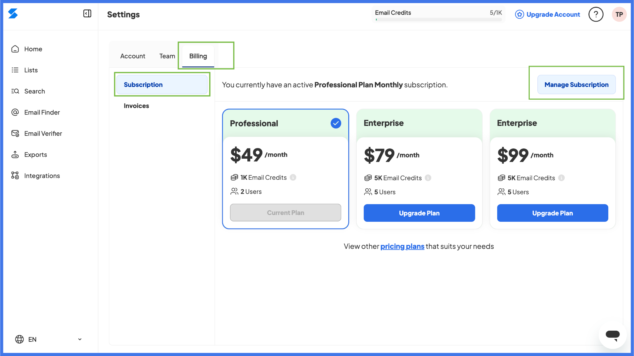Click the Lists icon in sidebar
Screen dimensions: 634x356
coord(15,70)
